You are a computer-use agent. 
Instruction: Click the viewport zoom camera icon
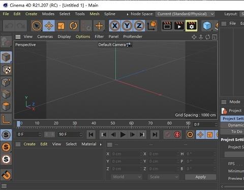coord(201,37)
